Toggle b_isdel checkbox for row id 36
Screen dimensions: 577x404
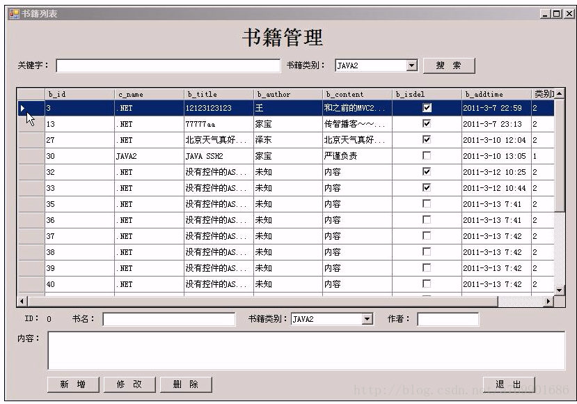[427, 220]
